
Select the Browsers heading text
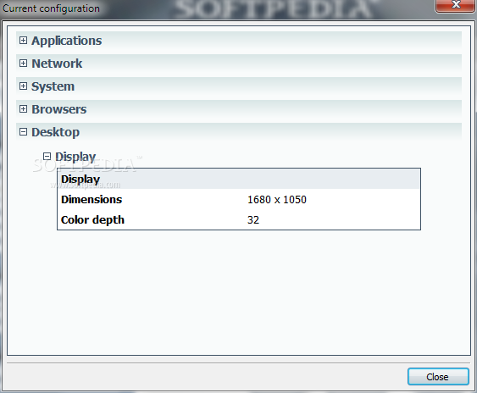click(59, 109)
